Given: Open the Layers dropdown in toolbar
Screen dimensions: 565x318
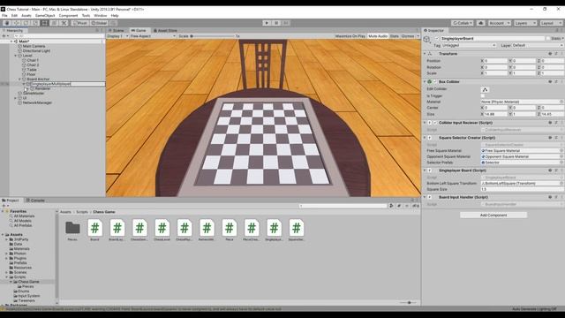Looking at the screenshot, I should point(524,23).
